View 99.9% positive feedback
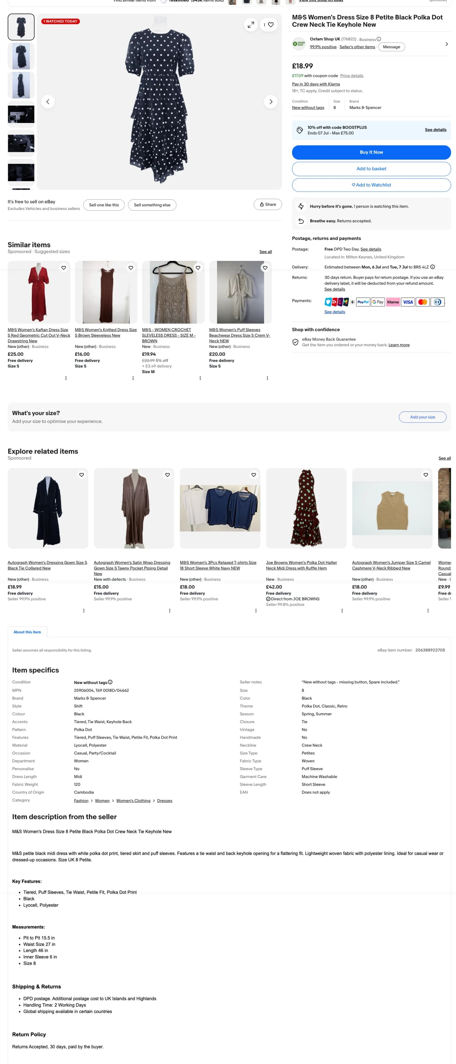The width and height of the screenshot is (456, 1064). click(323, 47)
